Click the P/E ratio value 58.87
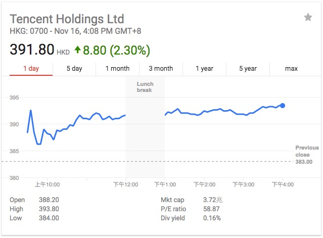The image size is (323, 238). [212, 209]
